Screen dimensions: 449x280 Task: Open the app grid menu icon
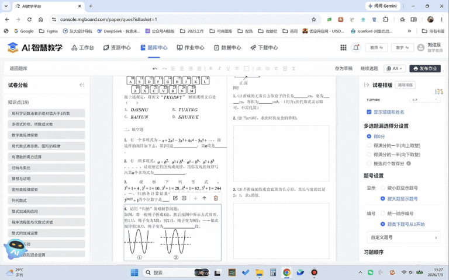pos(343,47)
